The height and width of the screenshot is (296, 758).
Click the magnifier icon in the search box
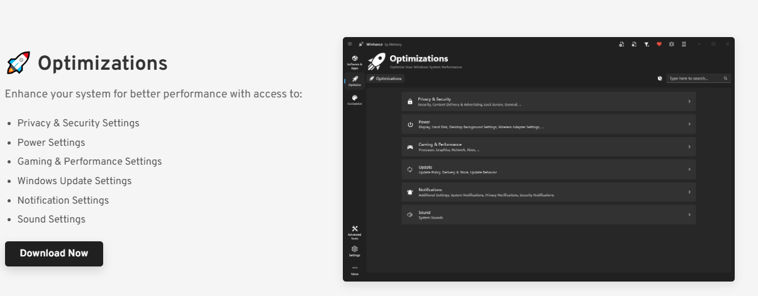pos(725,79)
